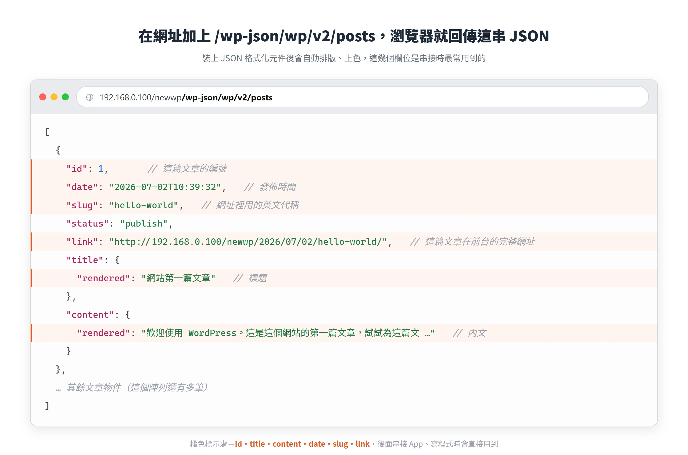The width and height of the screenshot is (688, 455).
Task: Click orange "id" in the footer legend
Action: click(238, 444)
